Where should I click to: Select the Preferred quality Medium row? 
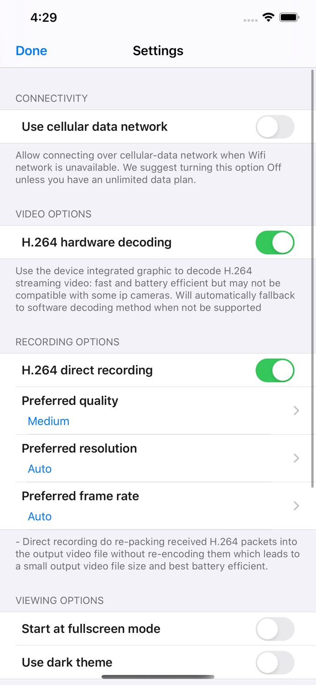[x=158, y=411]
